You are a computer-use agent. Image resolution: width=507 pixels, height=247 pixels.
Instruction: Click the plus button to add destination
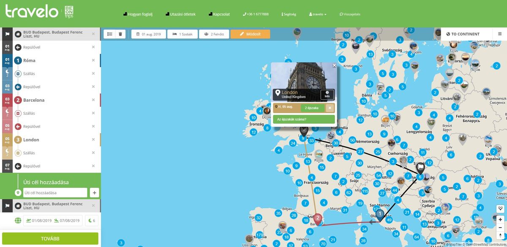click(x=94, y=193)
